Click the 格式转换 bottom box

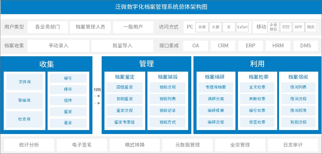pyautogui.click(x=135, y=145)
